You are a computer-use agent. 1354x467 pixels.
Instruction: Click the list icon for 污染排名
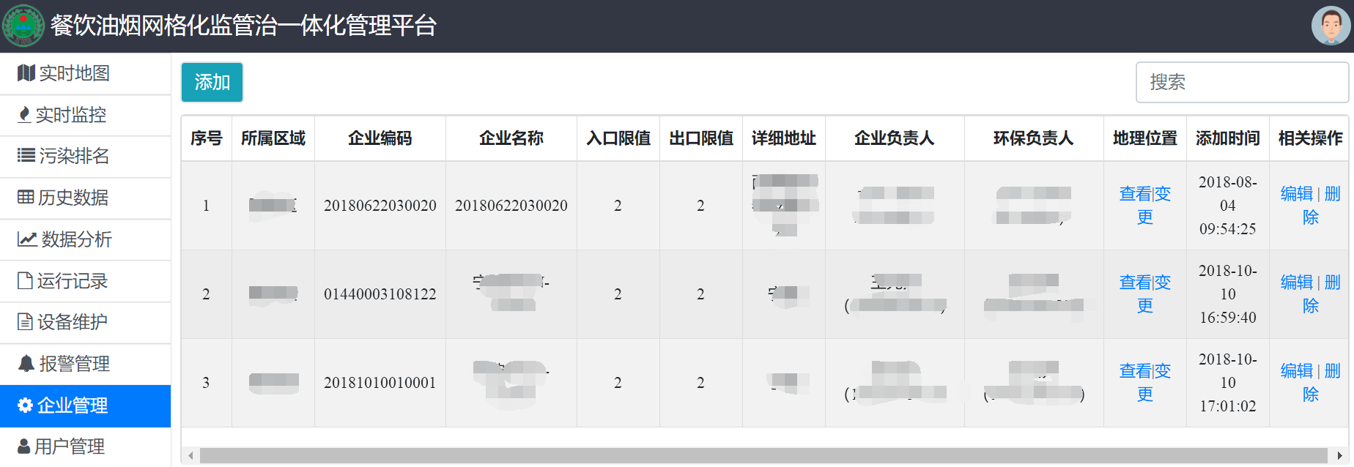pos(26,156)
